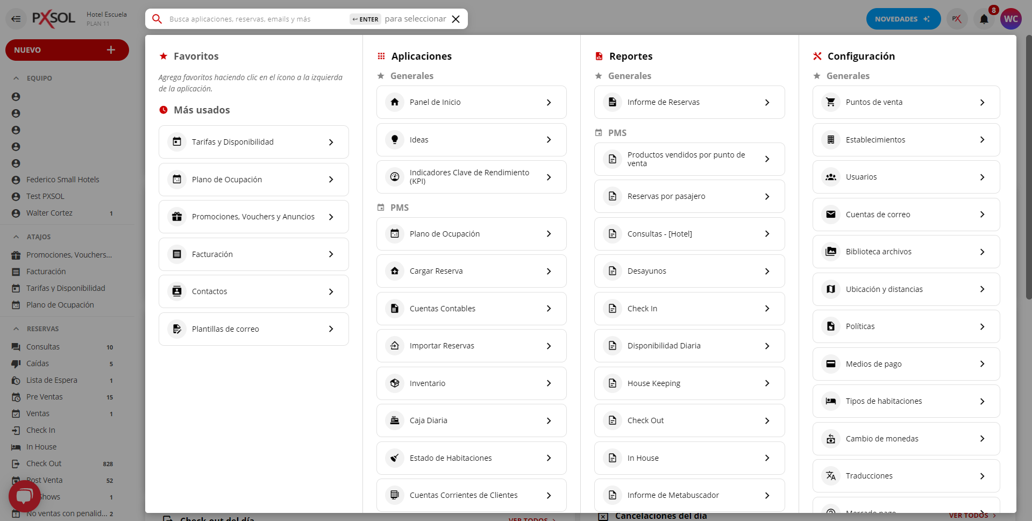Click the back arrow menu icon
1032x521 pixels.
[x=16, y=19]
